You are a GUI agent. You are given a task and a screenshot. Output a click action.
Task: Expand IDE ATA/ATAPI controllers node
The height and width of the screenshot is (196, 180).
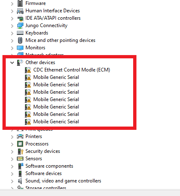pos(12,18)
